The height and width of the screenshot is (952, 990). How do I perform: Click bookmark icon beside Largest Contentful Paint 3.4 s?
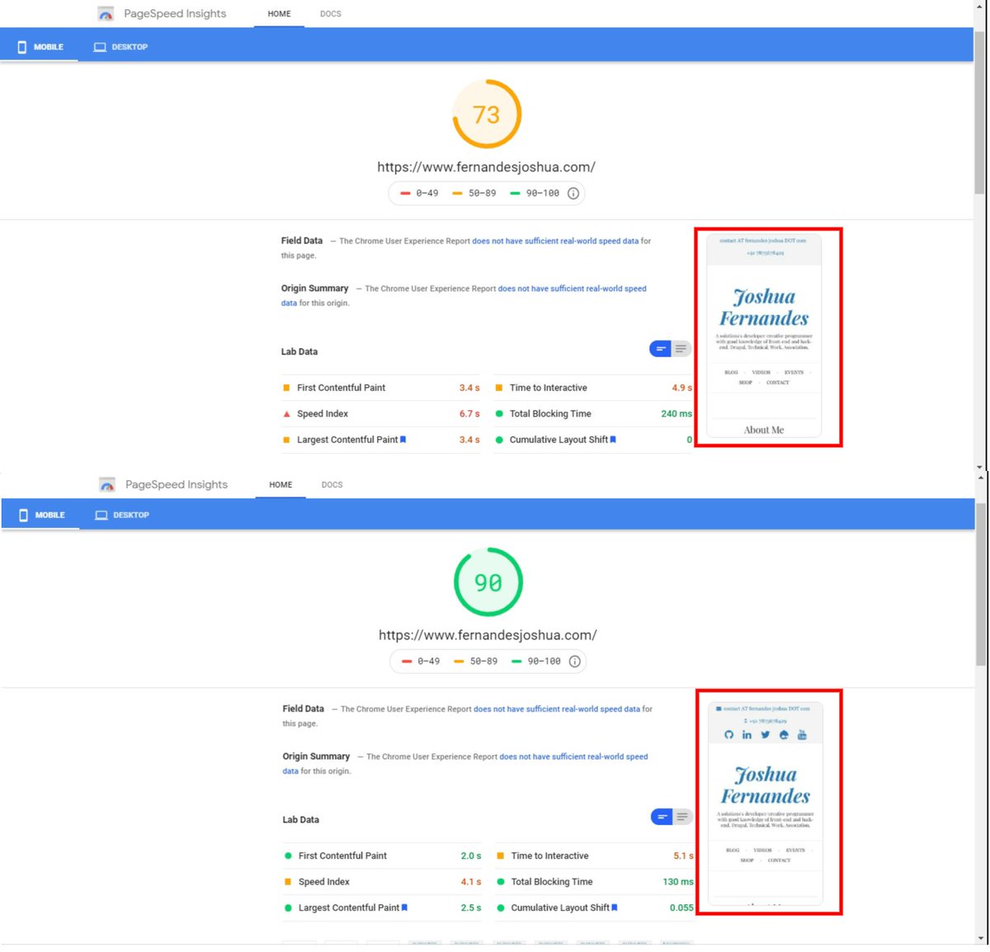(x=403, y=440)
